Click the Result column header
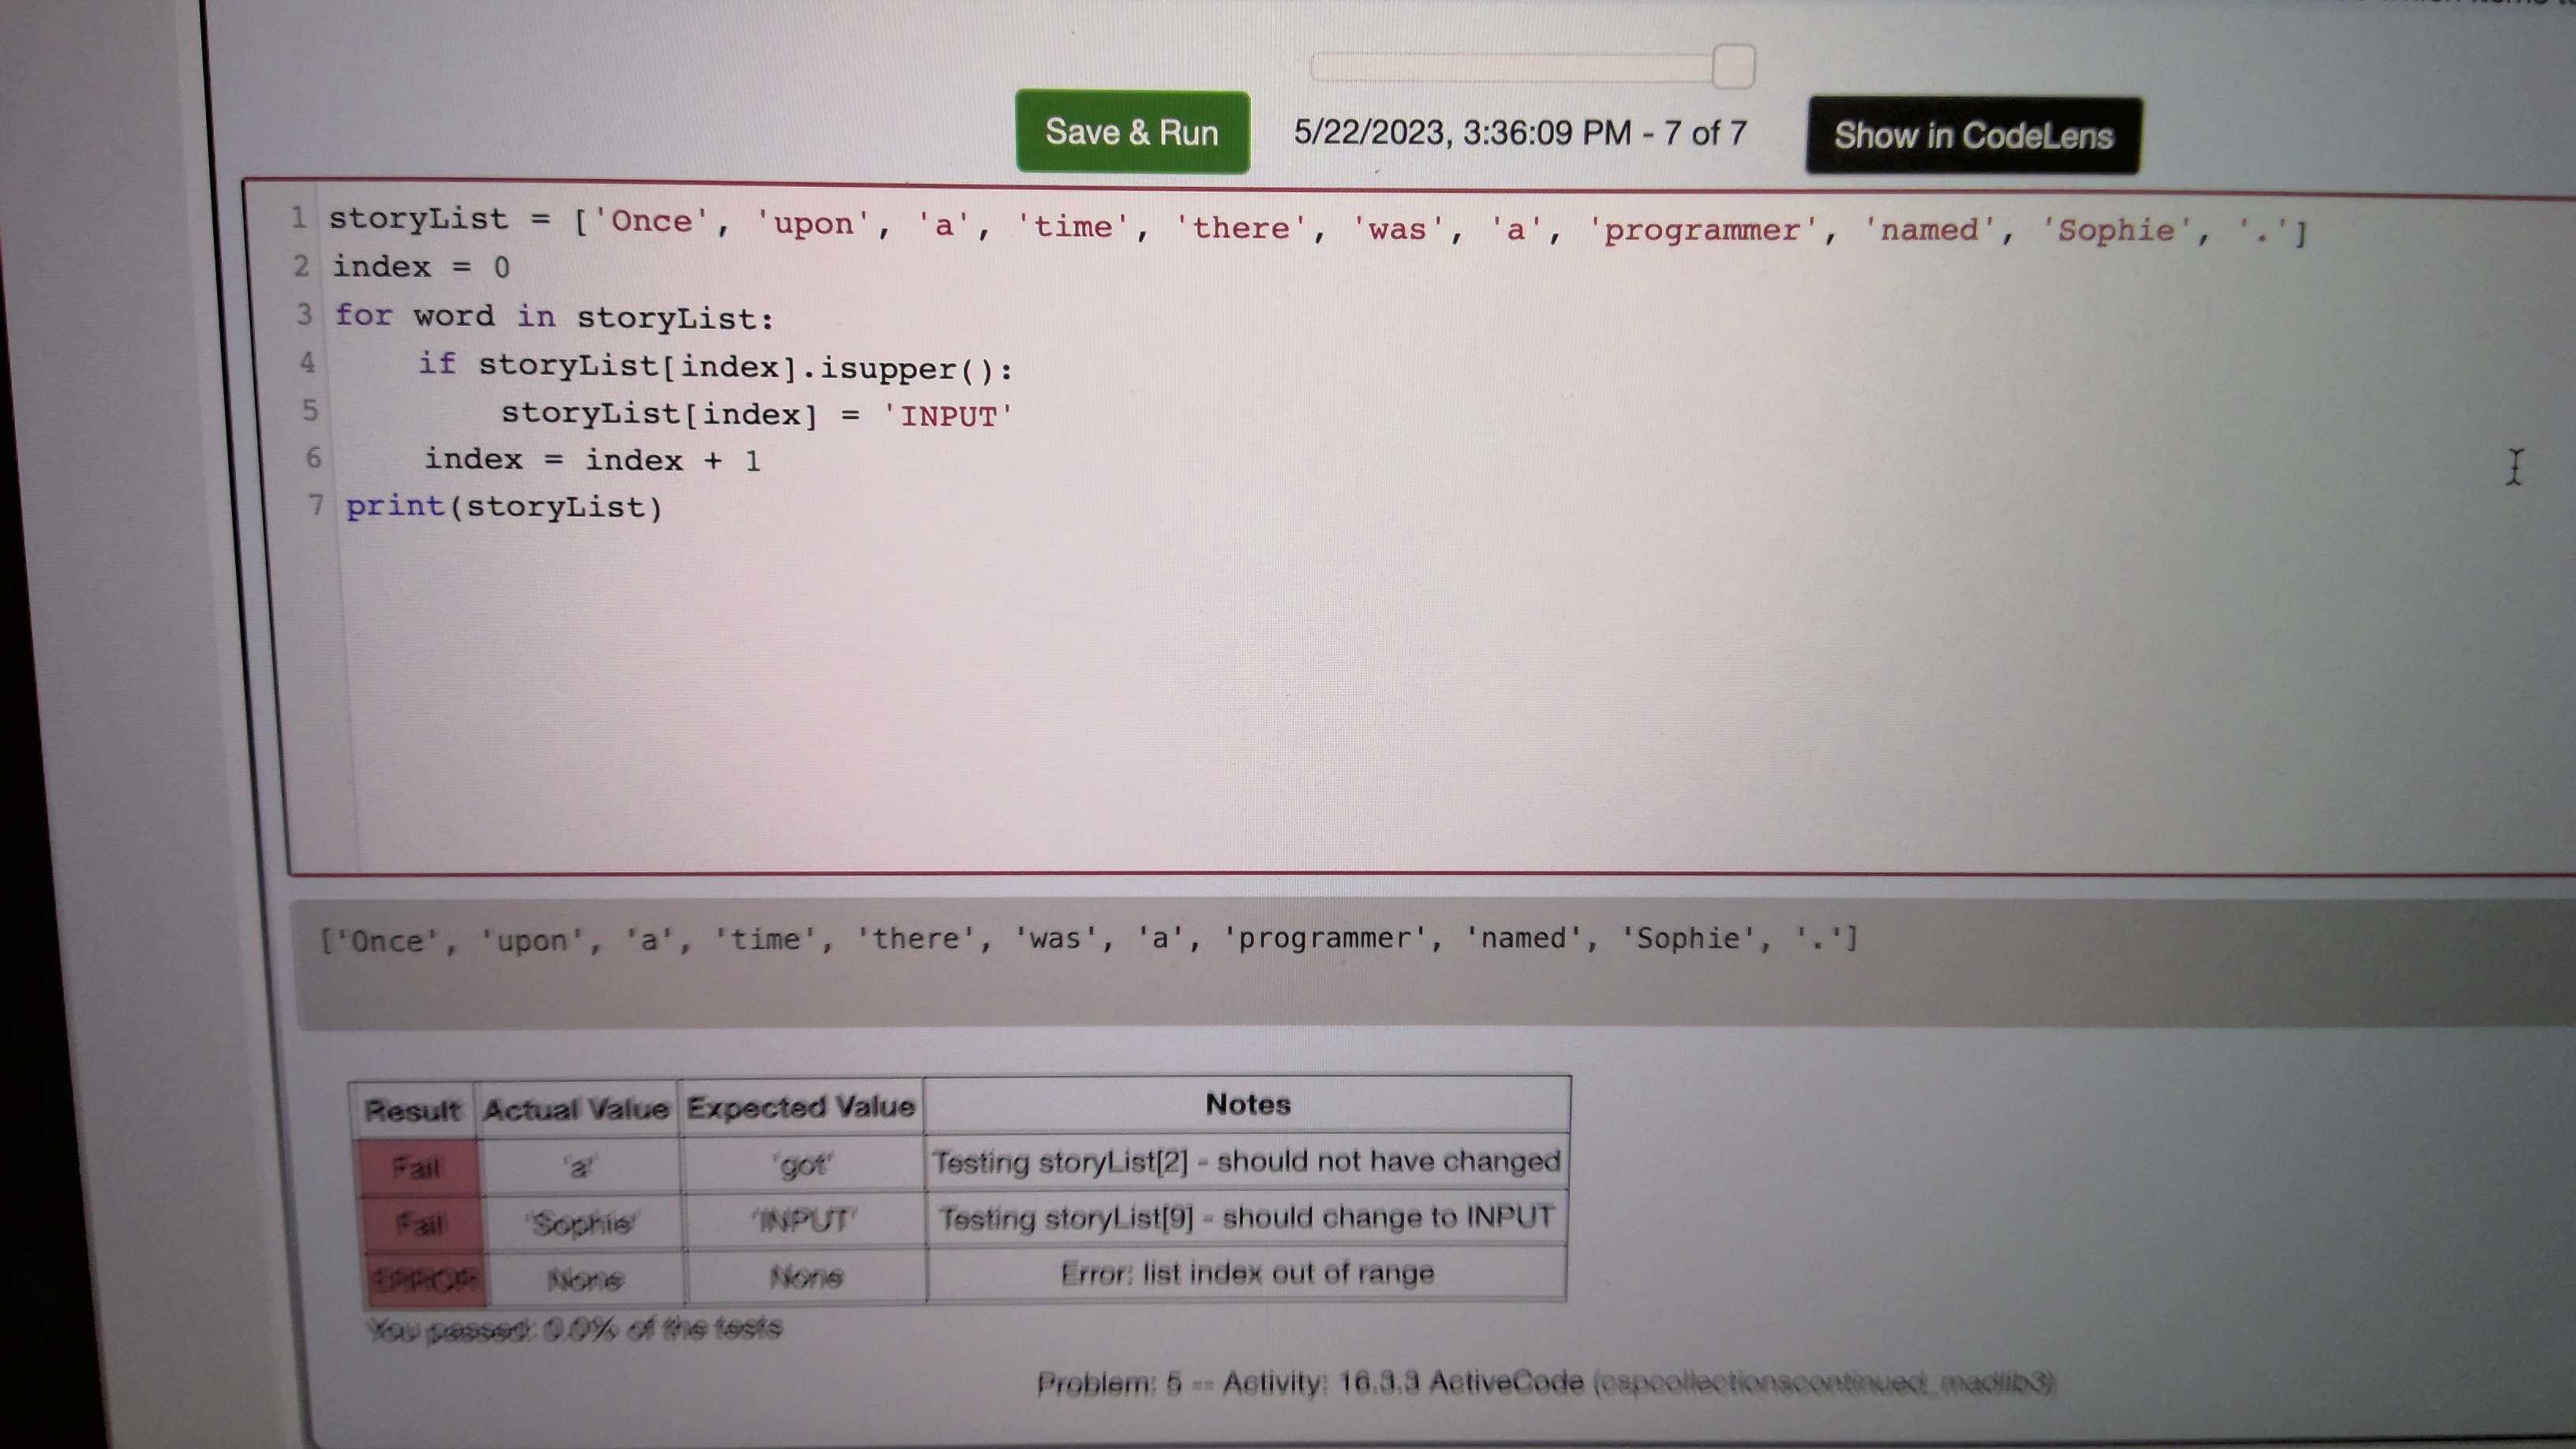 click(x=413, y=1108)
